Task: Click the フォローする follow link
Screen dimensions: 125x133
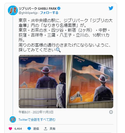Action: click(49, 13)
